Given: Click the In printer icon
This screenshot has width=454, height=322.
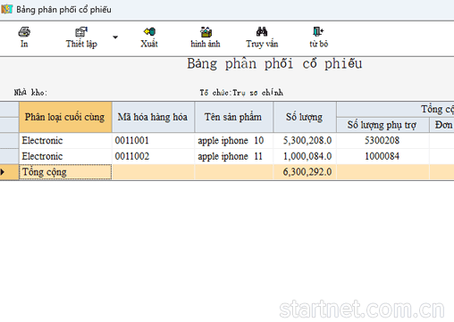Looking at the screenshot, I should (24, 31).
